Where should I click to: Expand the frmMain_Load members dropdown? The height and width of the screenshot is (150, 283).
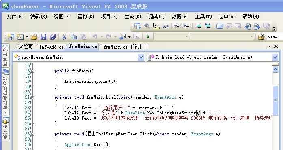275,57
